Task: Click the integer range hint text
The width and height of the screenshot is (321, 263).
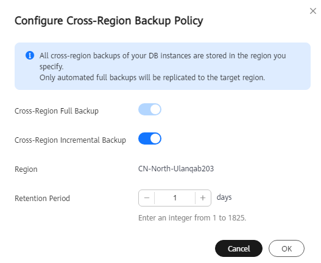Action: pos(192,218)
